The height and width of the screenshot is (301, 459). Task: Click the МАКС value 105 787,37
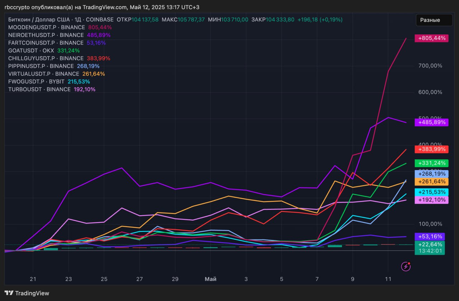click(191, 20)
